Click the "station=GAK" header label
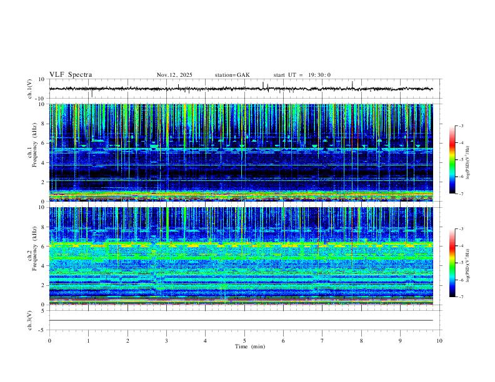The height and width of the screenshot is (382, 495). click(x=232, y=75)
